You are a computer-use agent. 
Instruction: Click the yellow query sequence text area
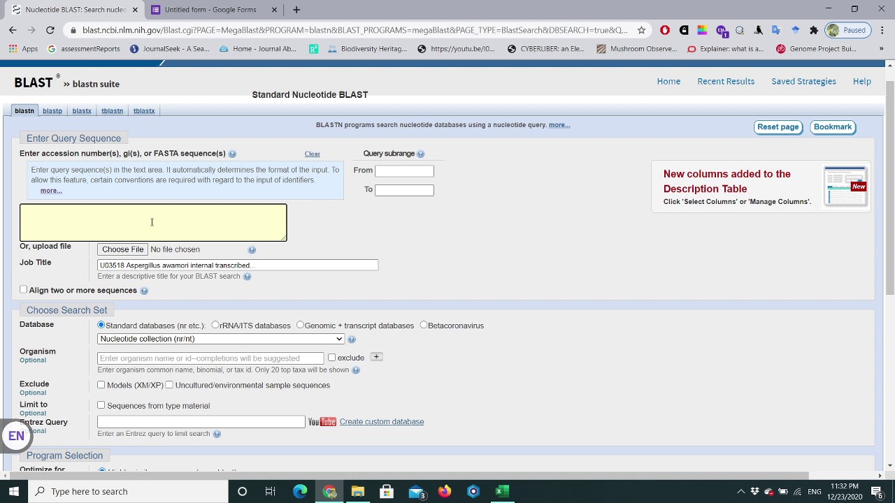click(x=153, y=223)
